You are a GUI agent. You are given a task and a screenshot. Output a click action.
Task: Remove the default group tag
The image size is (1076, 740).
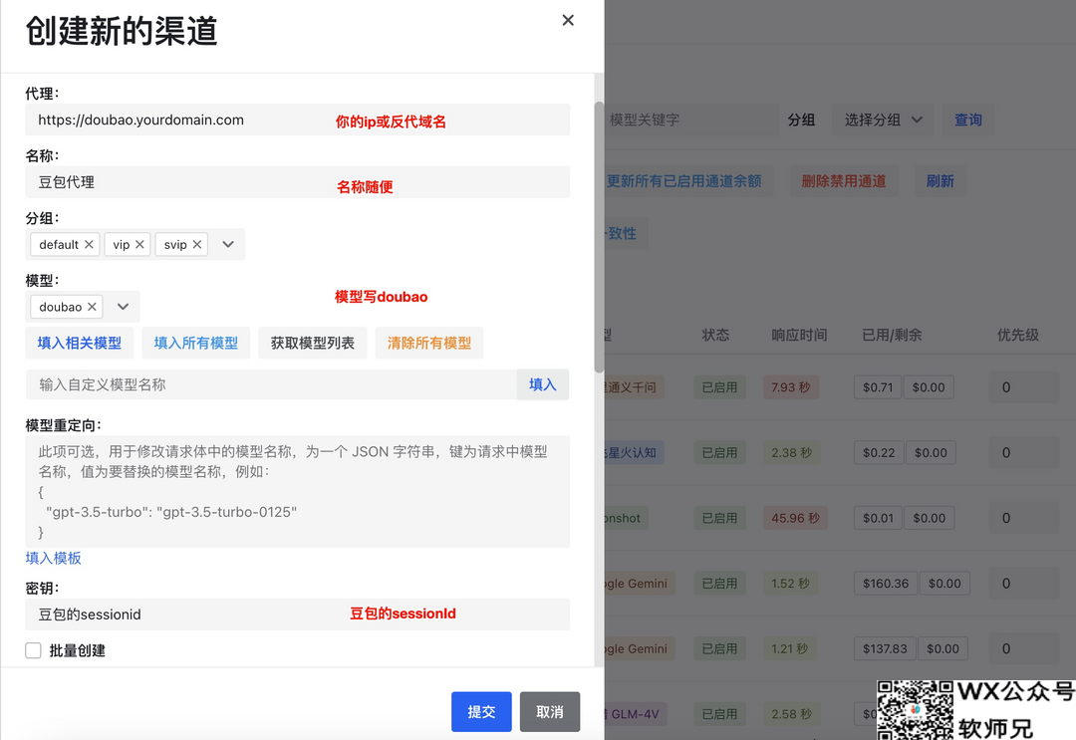click(89, 244)
